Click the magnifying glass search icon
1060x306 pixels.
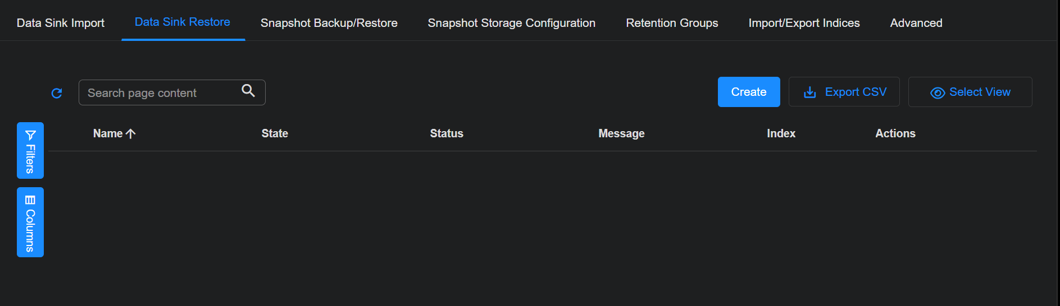pos(248,91)
